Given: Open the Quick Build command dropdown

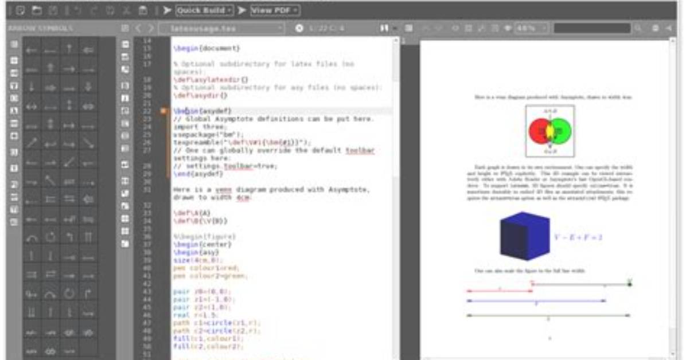Looking at the screenshot, I should pyautogui.click(x=204, y=10).
